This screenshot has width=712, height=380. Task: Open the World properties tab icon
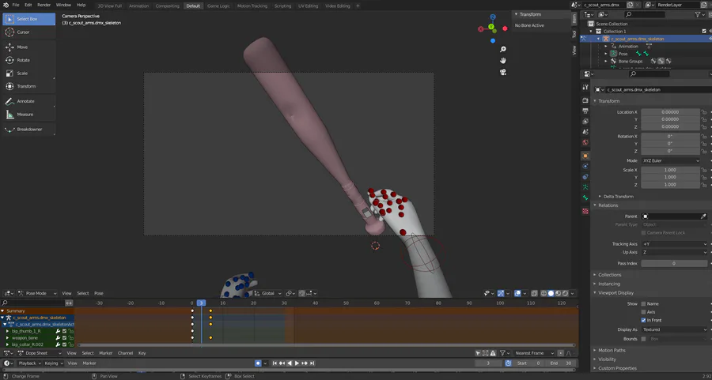click(x=585, y=143)
